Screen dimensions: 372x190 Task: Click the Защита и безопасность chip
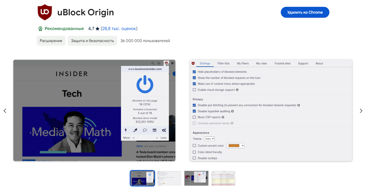click(x=92, y=41)
